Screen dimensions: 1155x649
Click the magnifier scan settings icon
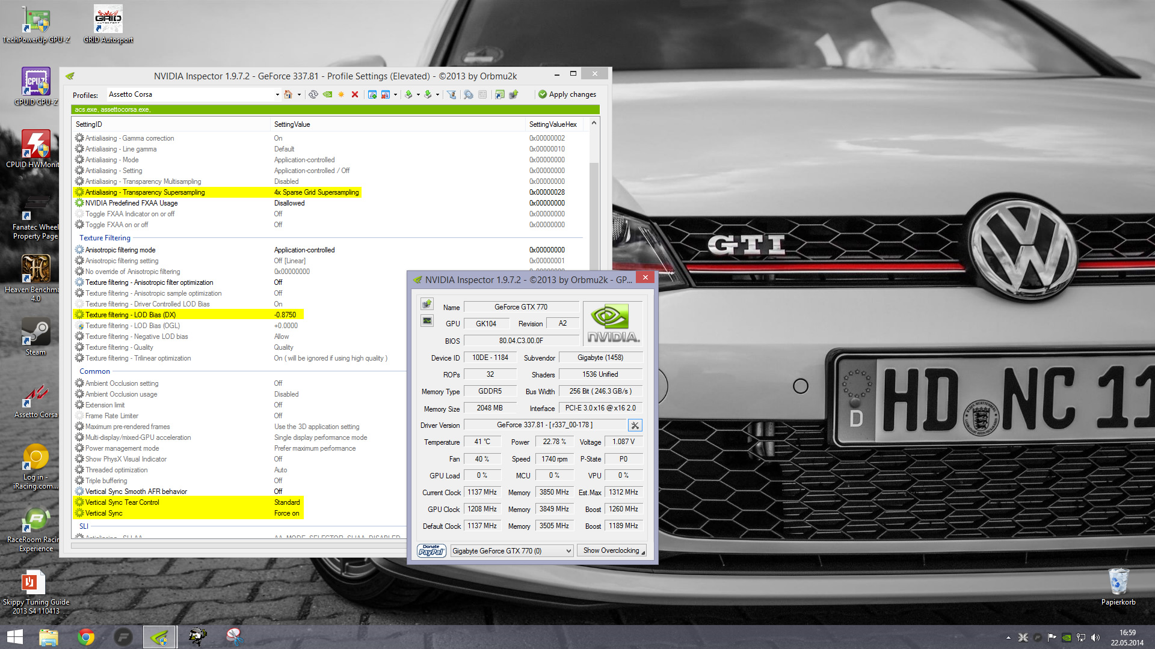click(468, 94)
